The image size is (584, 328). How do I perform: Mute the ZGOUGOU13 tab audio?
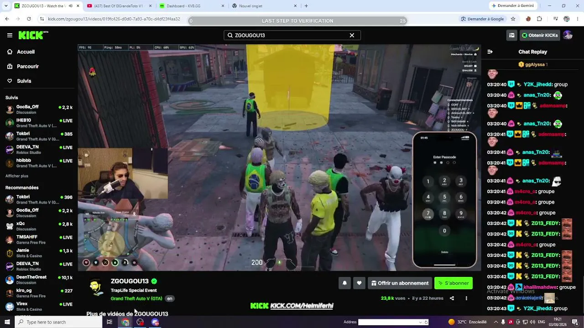[70, 6]
